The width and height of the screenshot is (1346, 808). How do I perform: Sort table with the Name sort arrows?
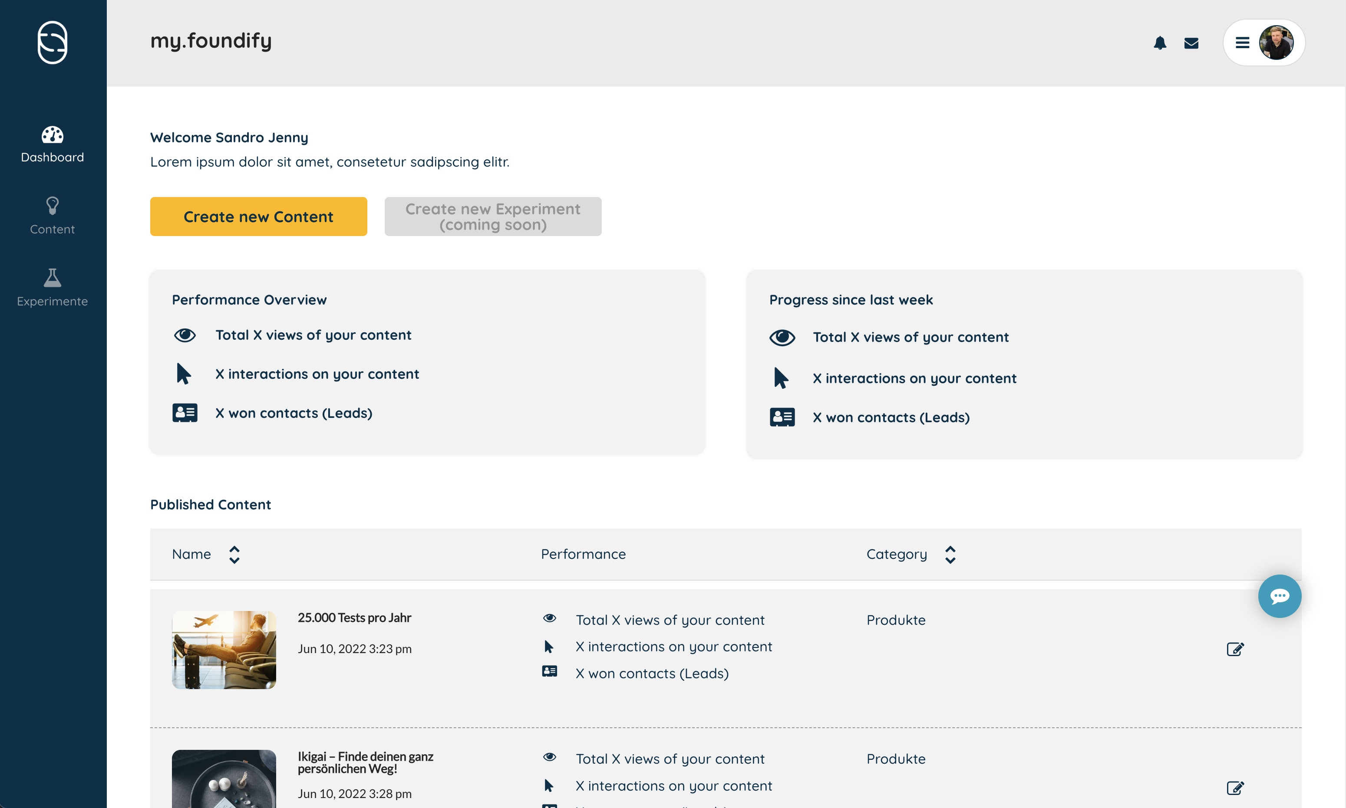click(235, 554)
